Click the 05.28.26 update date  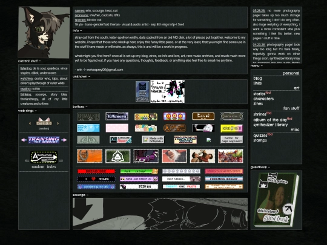259,11
